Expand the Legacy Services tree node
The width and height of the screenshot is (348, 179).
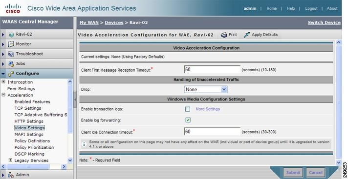(x=10, y=160)
